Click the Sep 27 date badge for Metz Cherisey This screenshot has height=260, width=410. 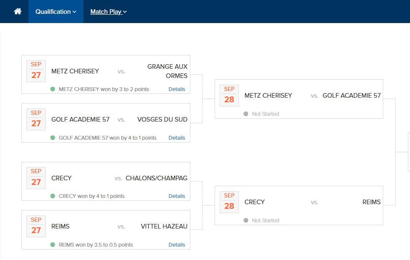coord(36,71)
